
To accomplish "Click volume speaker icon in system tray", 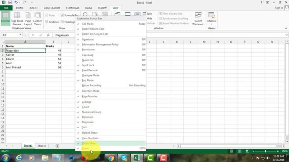I will 268,158.
